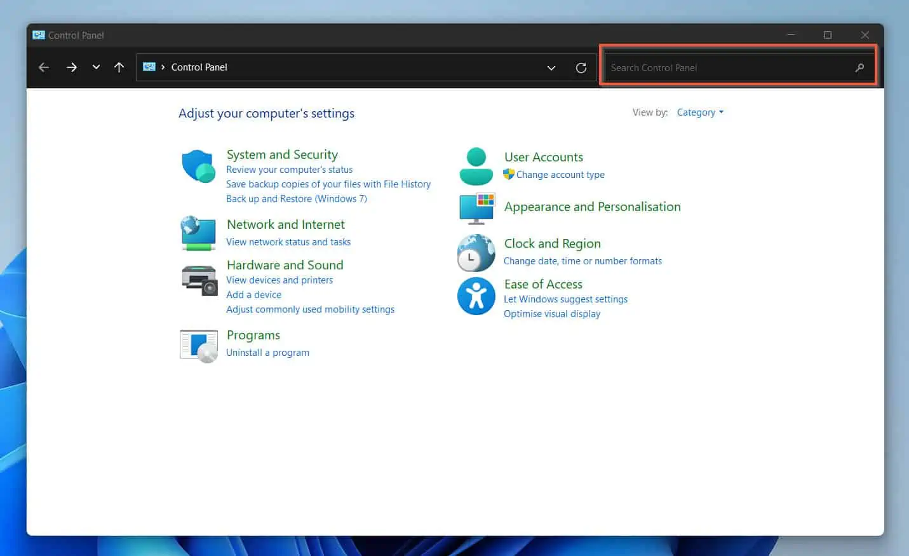Click the System and Security shield icon
Image resolution: width=909 pixels, height=556 pixels.
[x=198, y=166]
